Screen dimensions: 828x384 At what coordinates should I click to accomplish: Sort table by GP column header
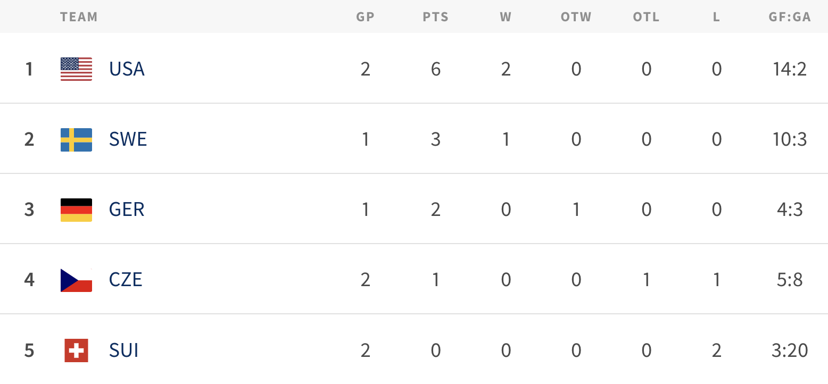(366, 17)
